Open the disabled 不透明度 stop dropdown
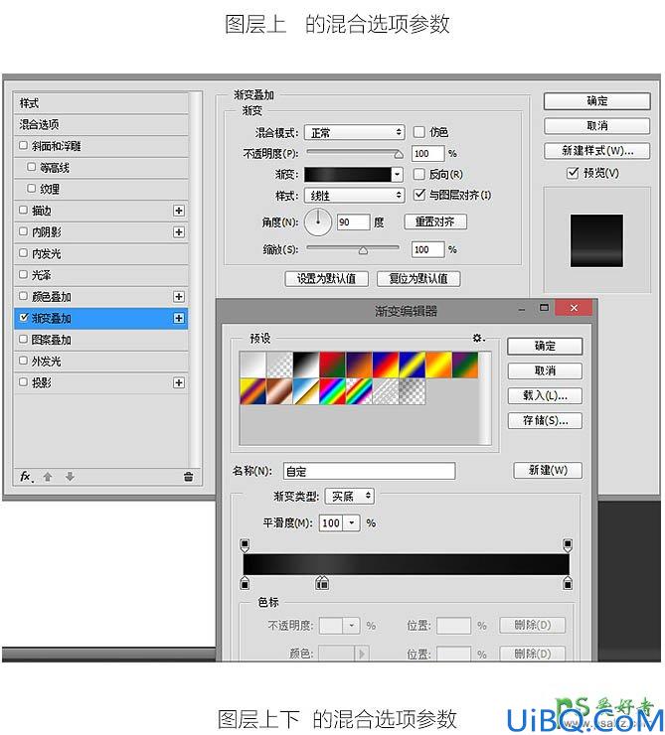Viewport: 665px width, 735px height. (351, 626)
